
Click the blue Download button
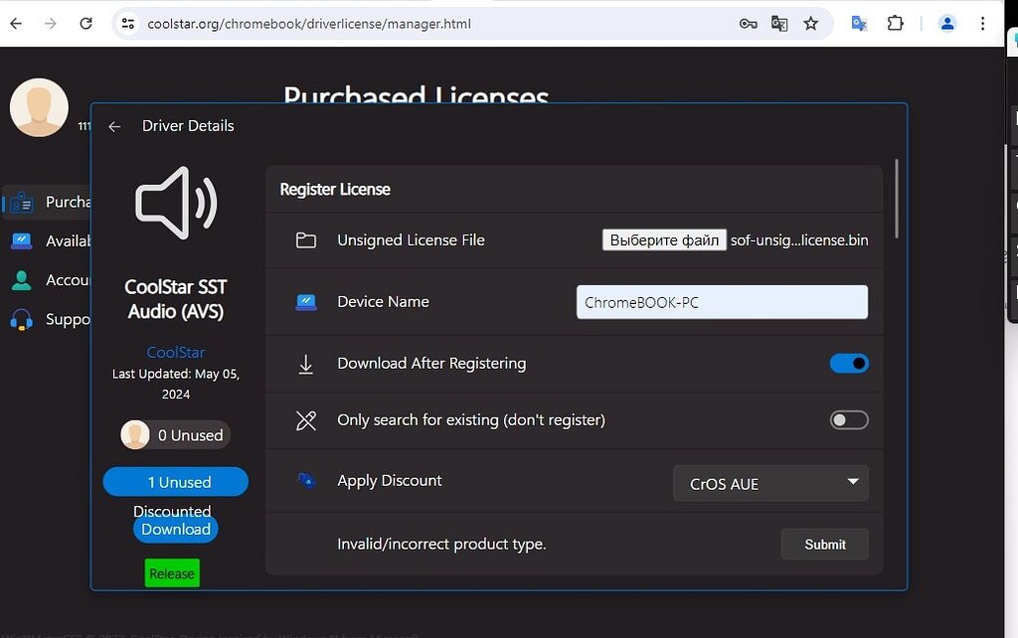coord(175,530)
